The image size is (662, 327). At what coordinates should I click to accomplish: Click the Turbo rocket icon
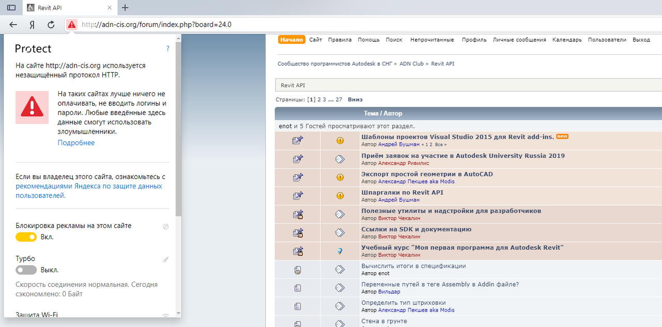point(165,259)
